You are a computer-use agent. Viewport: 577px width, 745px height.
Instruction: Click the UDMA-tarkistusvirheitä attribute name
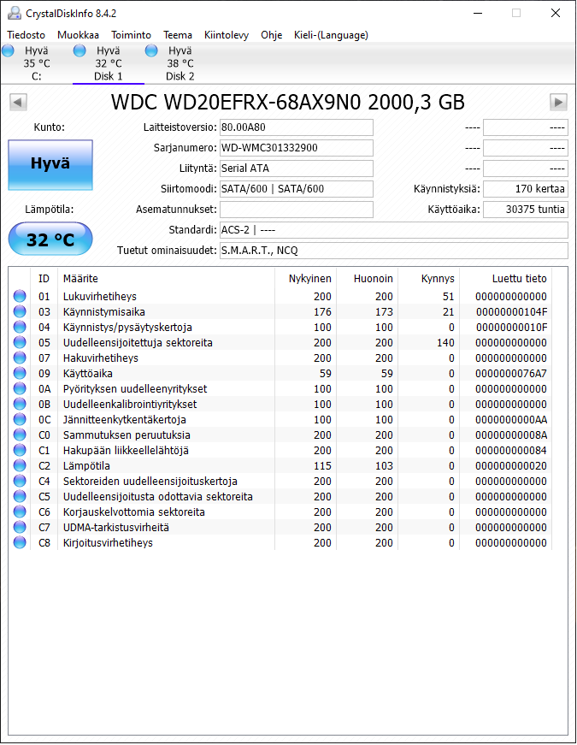tap(116, 528)
